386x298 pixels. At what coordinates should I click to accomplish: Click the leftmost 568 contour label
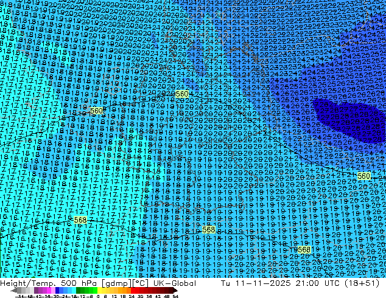click(x=80, y=220)
